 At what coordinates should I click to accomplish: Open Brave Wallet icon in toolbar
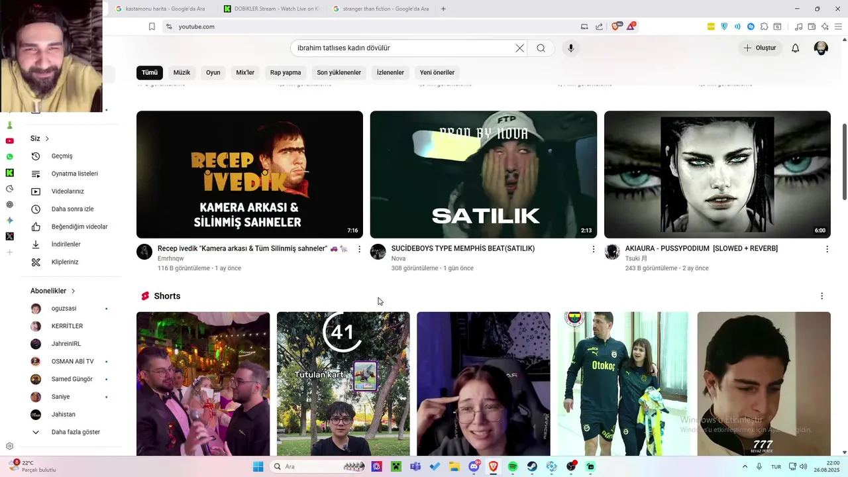(x=812, y=26)
